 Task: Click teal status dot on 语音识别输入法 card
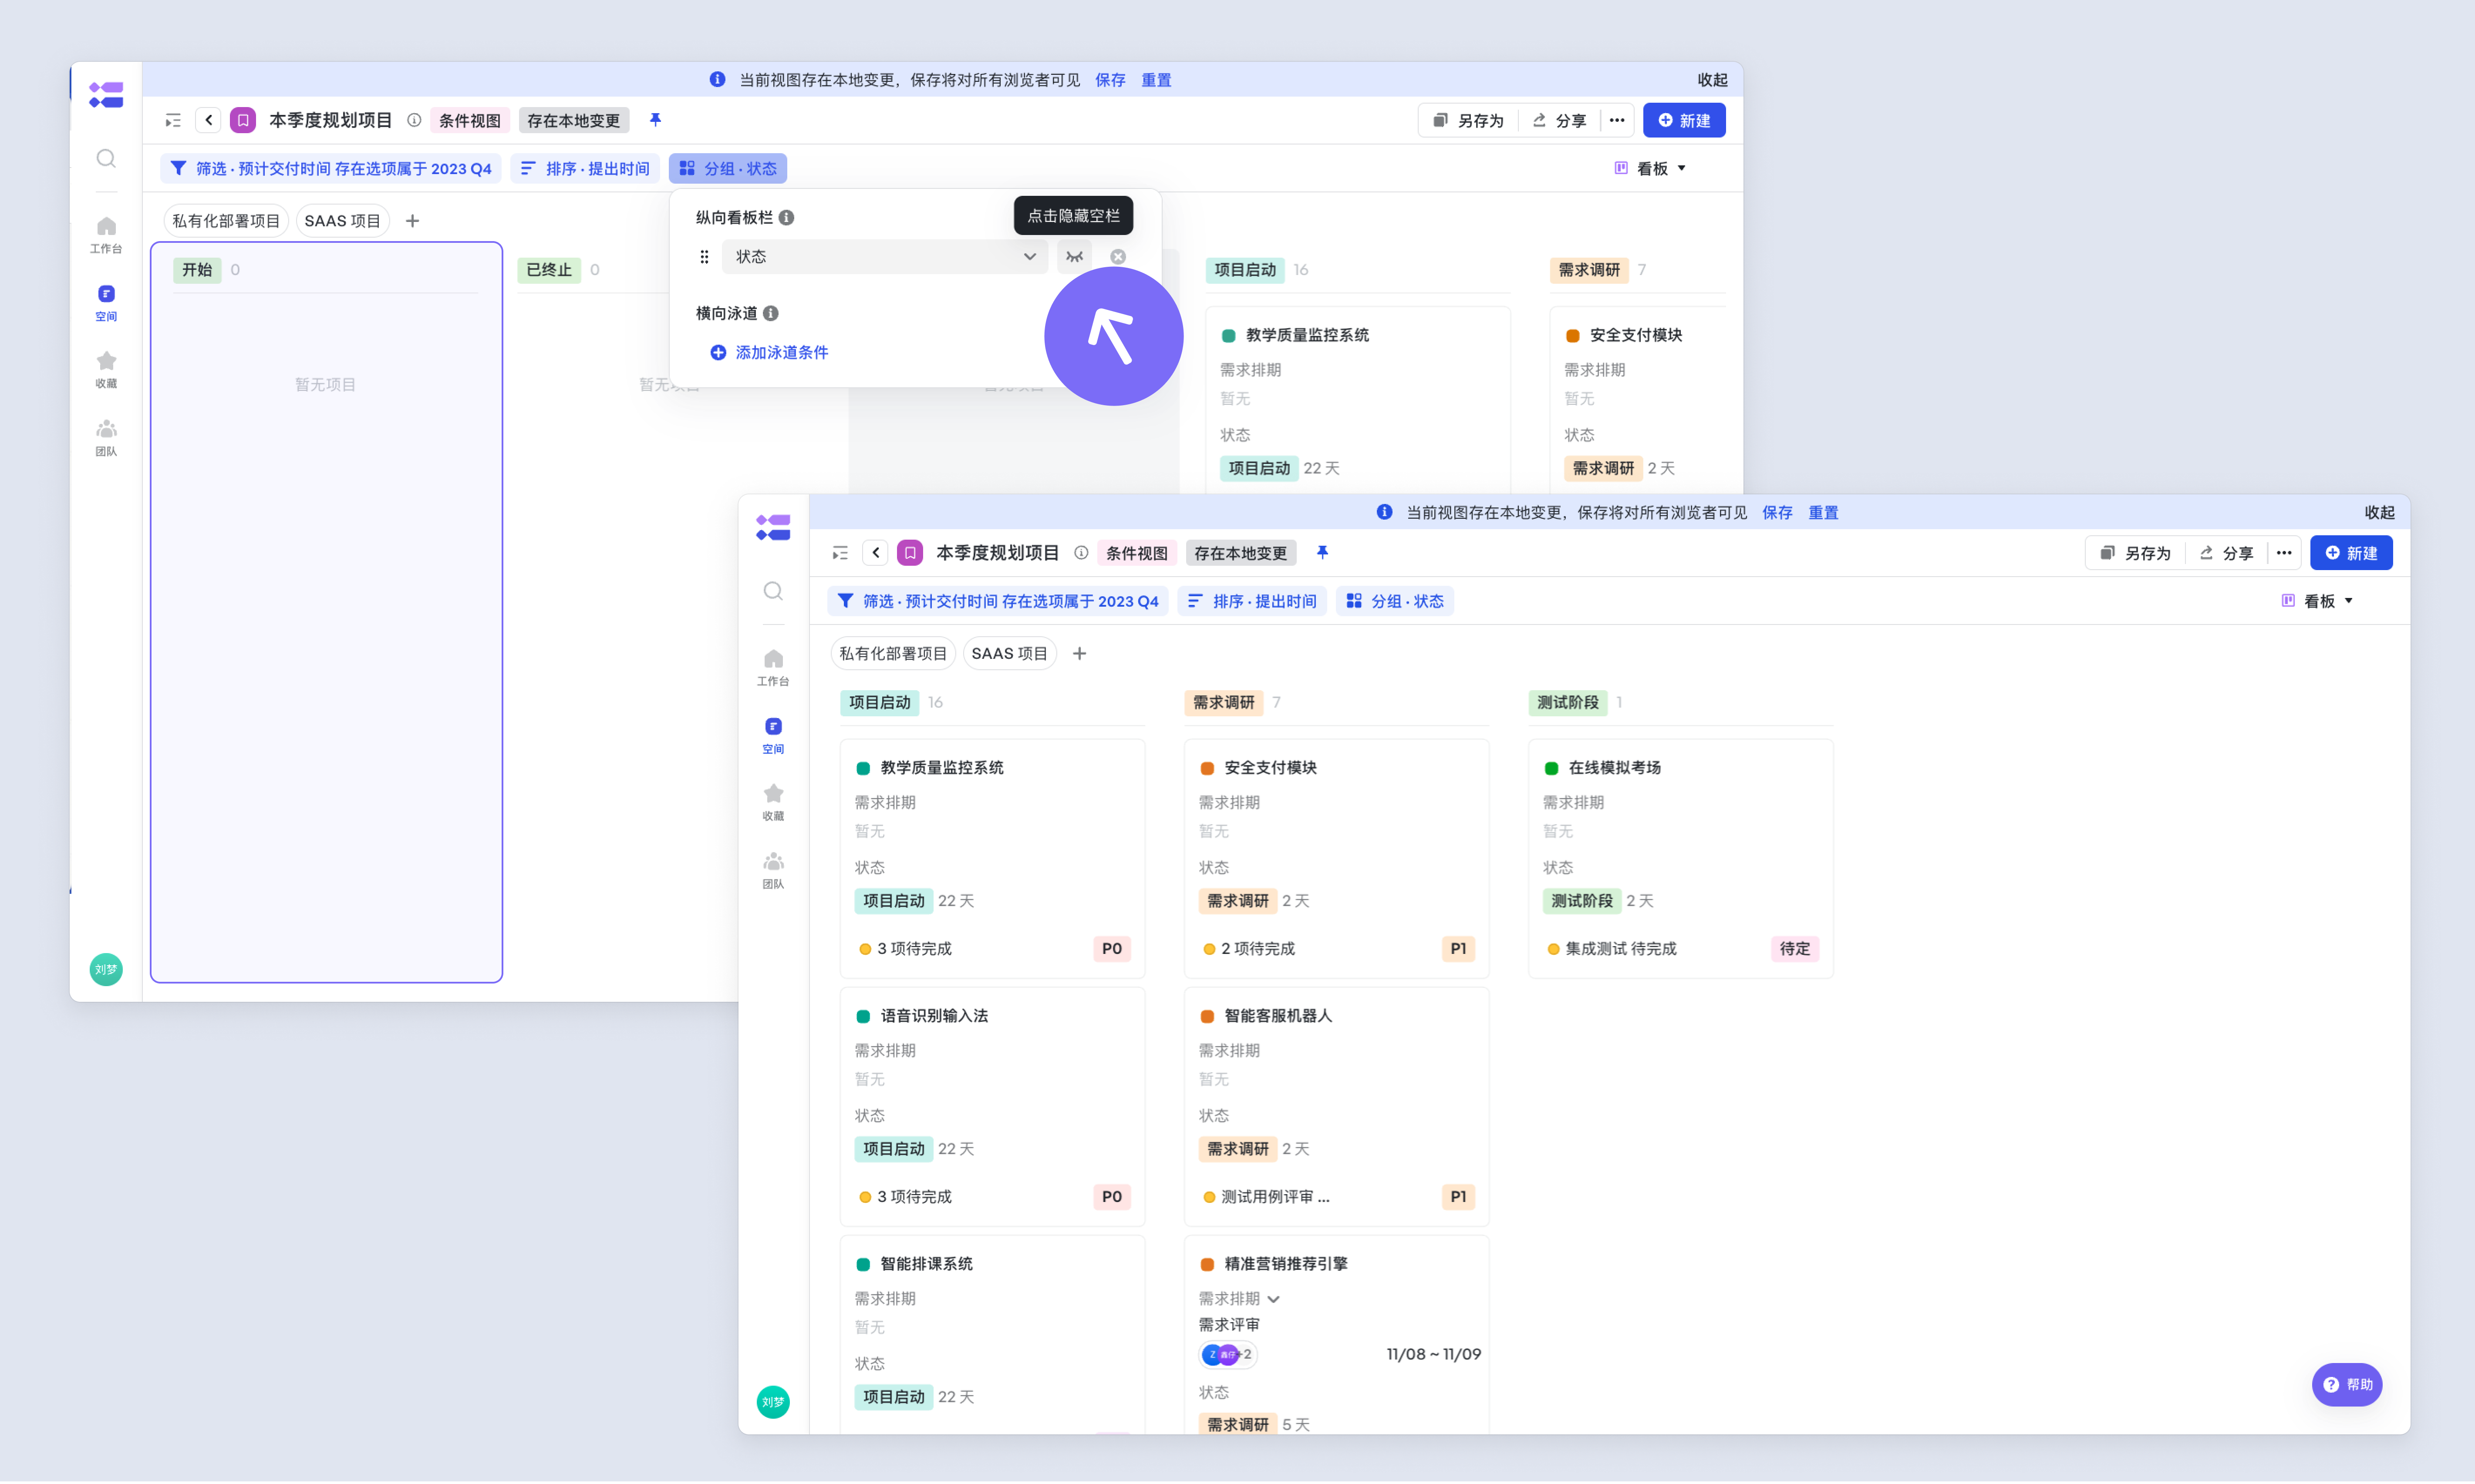863,1016
